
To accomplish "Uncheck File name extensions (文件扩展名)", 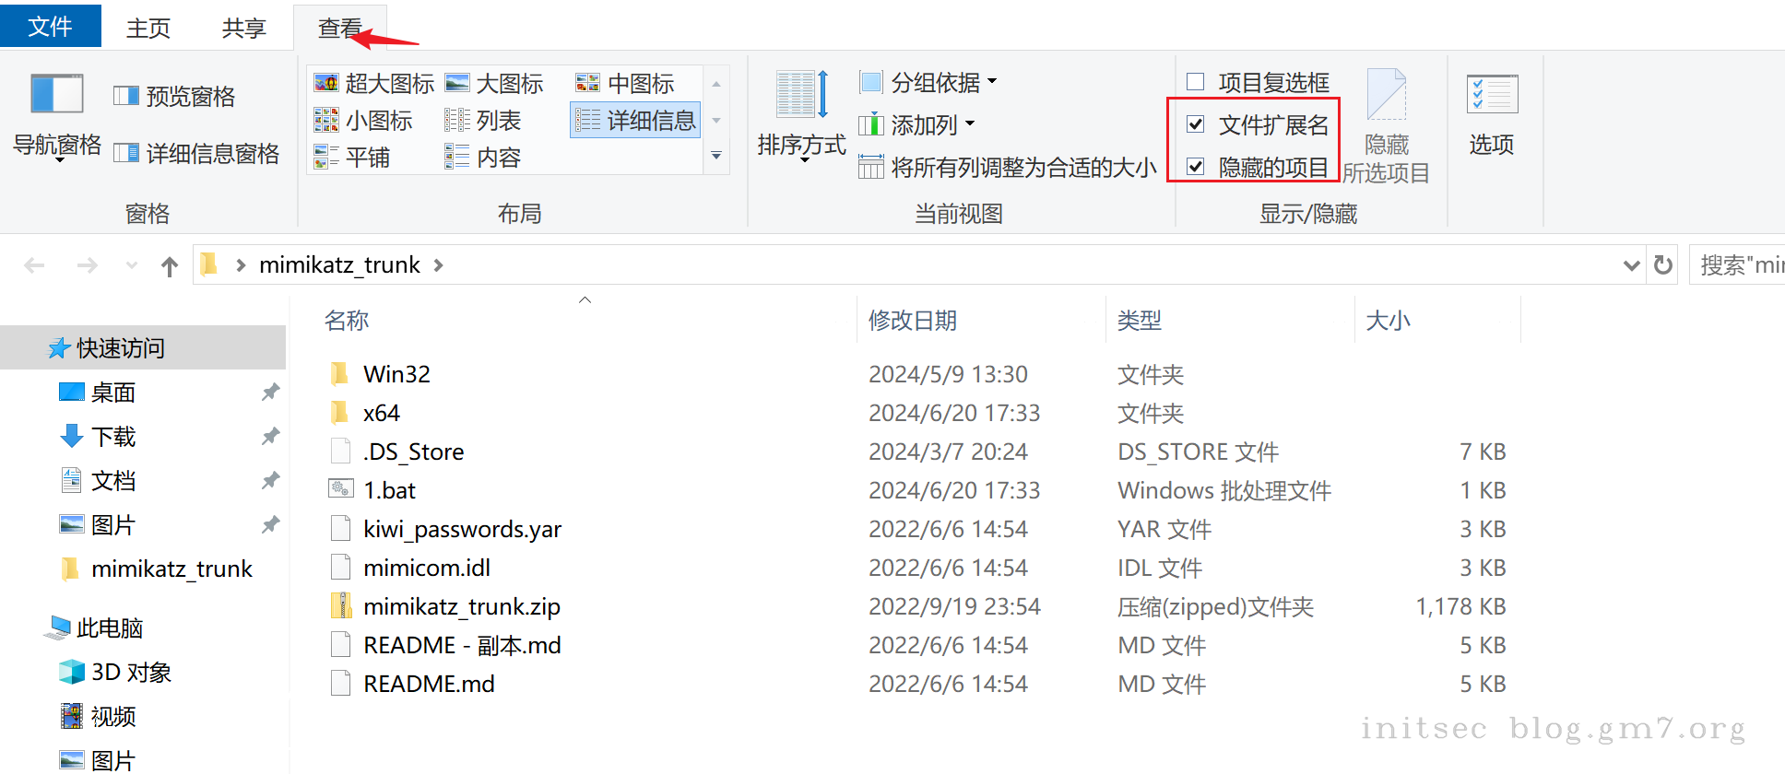I will (1196, 124).
